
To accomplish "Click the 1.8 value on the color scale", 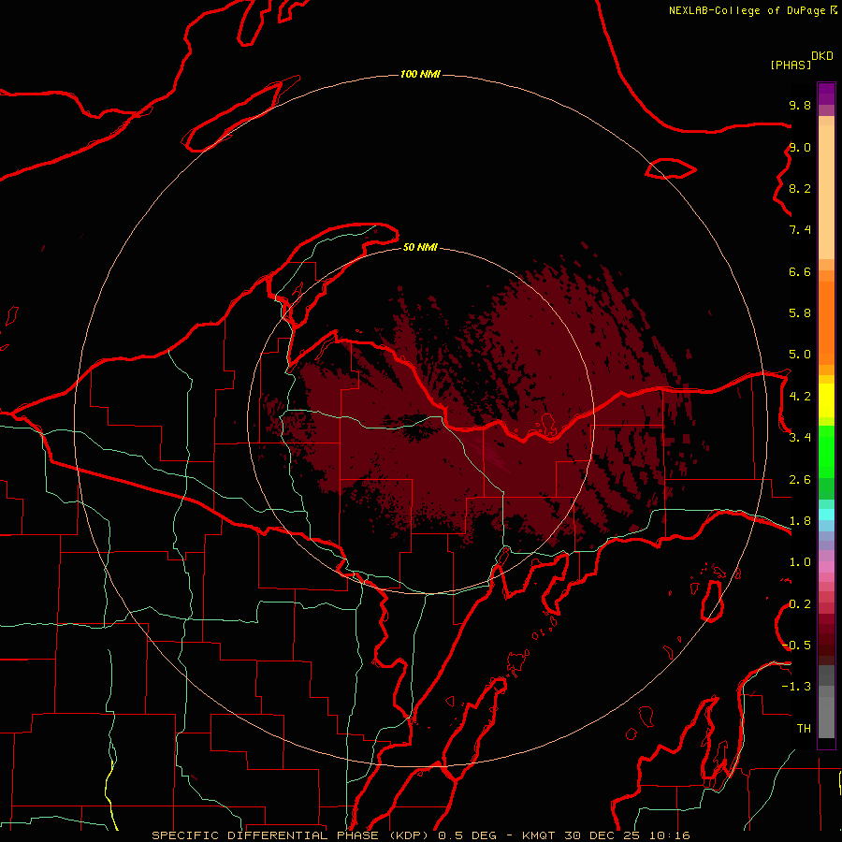I will tap(800, 521).
